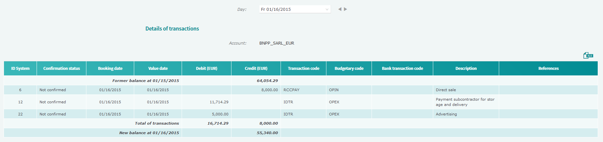
Task: Select the Payment subcontractor transaction row
Action: click(301, 102)
